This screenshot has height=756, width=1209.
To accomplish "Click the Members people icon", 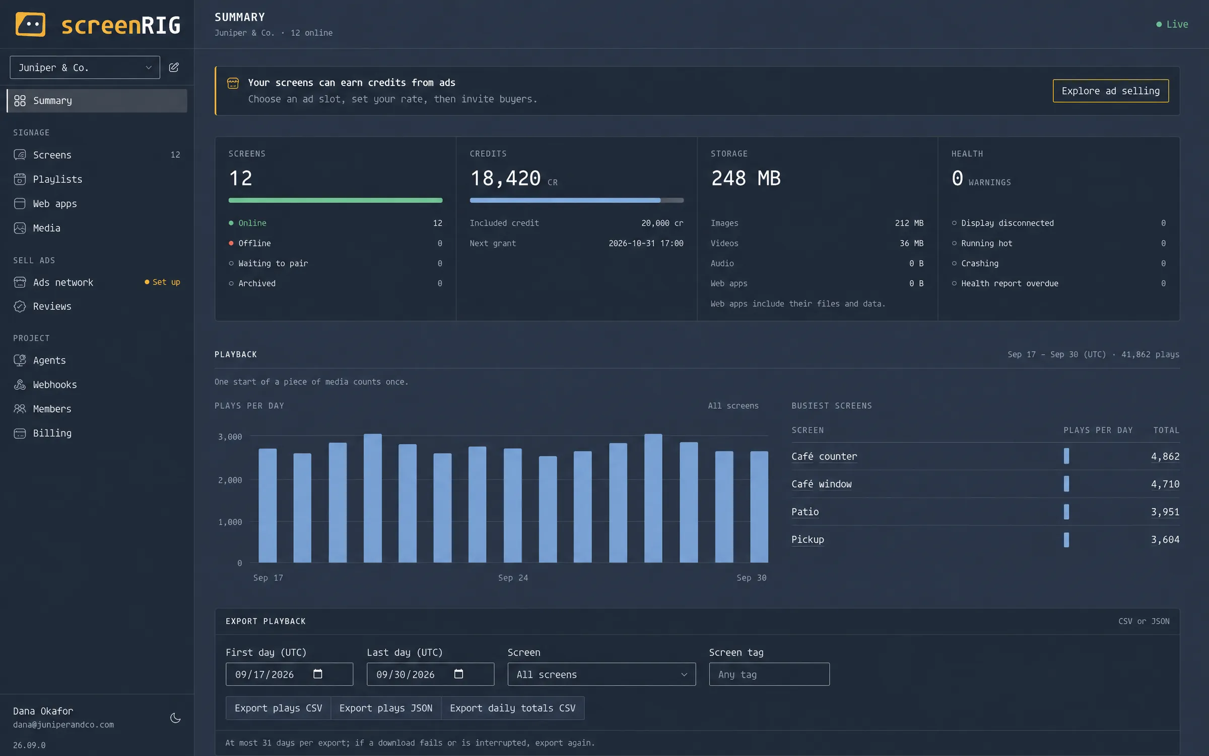I will [x=20, y=409].
